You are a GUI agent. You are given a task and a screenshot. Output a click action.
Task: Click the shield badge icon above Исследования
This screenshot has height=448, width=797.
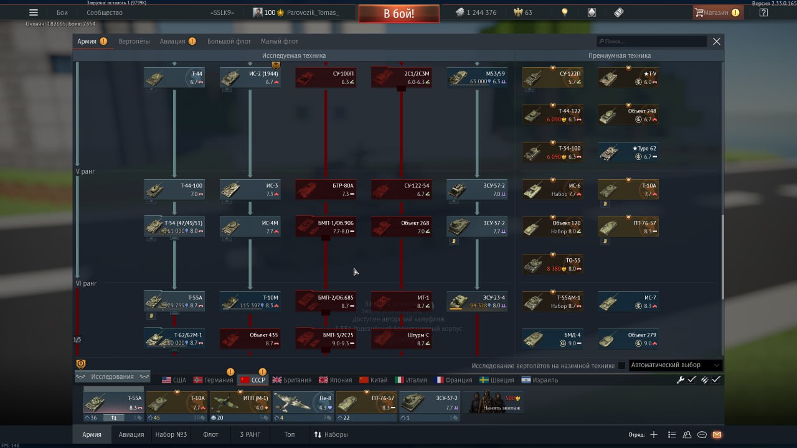(80, 364)
